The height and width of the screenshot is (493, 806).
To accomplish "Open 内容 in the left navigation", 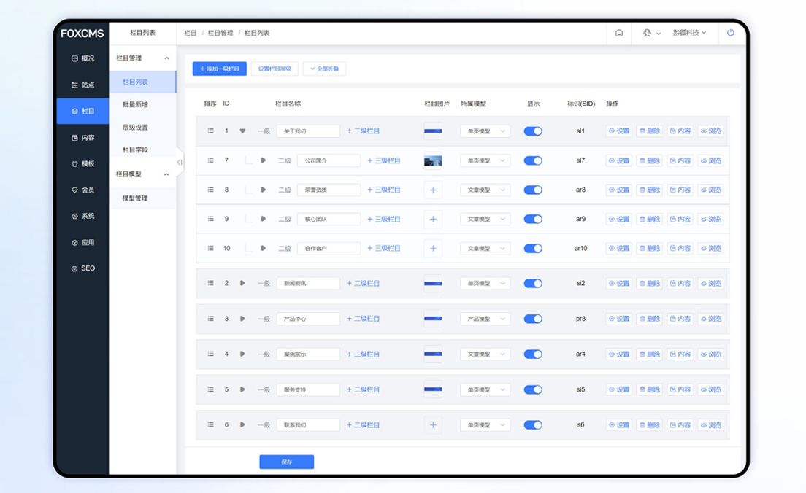I will (82, 137).
